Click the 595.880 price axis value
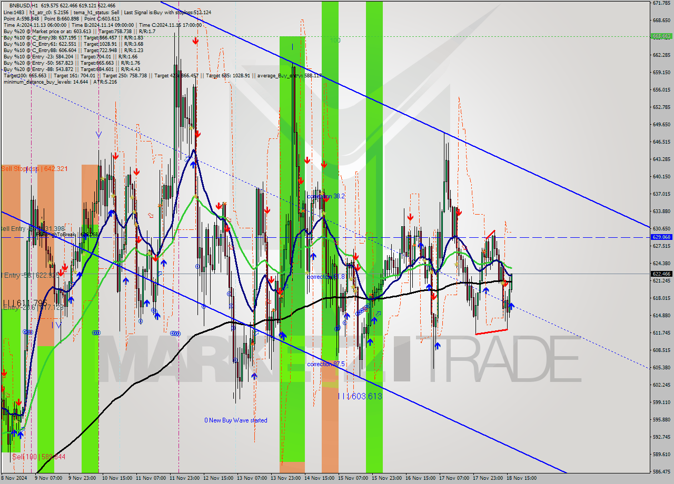 (661, 419)
